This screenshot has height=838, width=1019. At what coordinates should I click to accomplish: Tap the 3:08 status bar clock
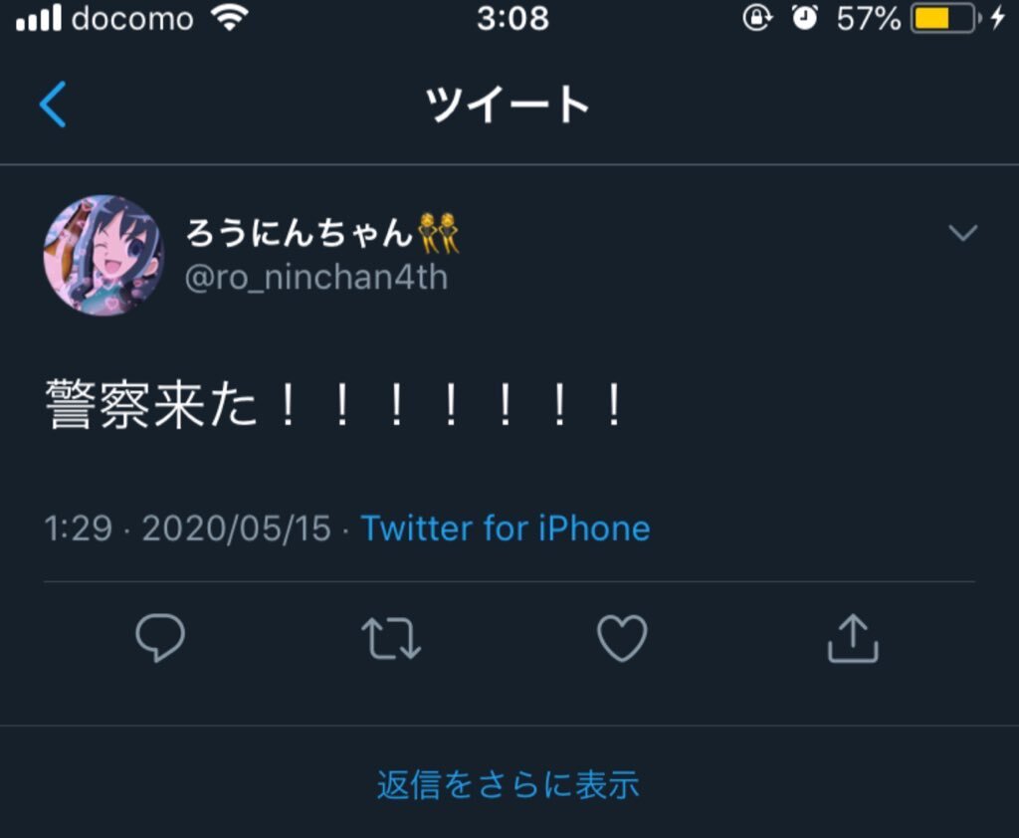(x=512, y=18)
